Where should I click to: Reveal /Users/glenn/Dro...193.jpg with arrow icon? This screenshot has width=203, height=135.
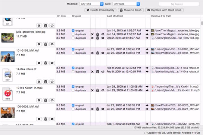tap(147, 38)
